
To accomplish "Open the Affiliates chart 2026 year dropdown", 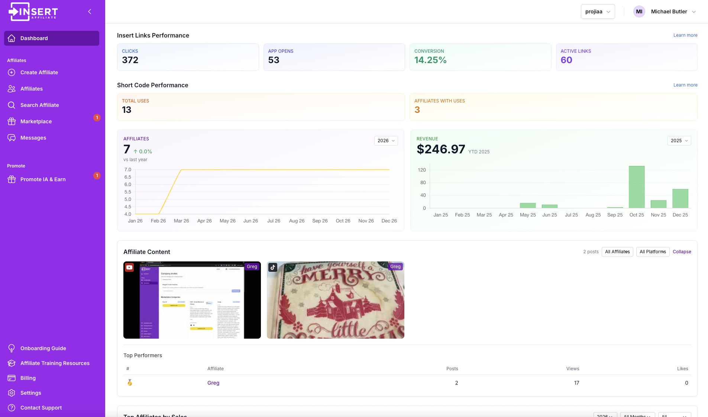I will (x=386, y=141).
